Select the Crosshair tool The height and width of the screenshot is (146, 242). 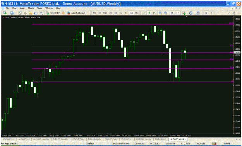pos(211,13)
